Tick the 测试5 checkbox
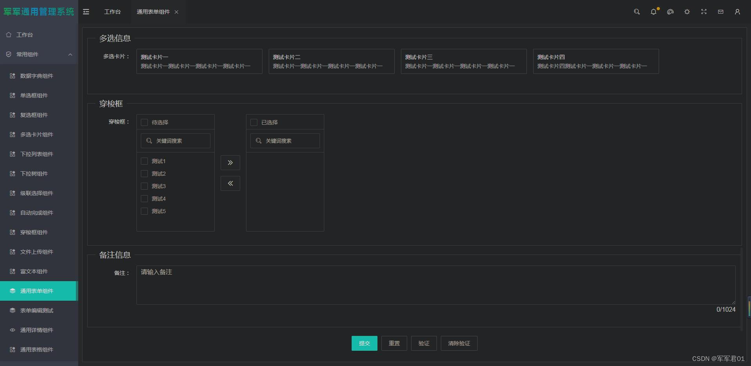 144,211
